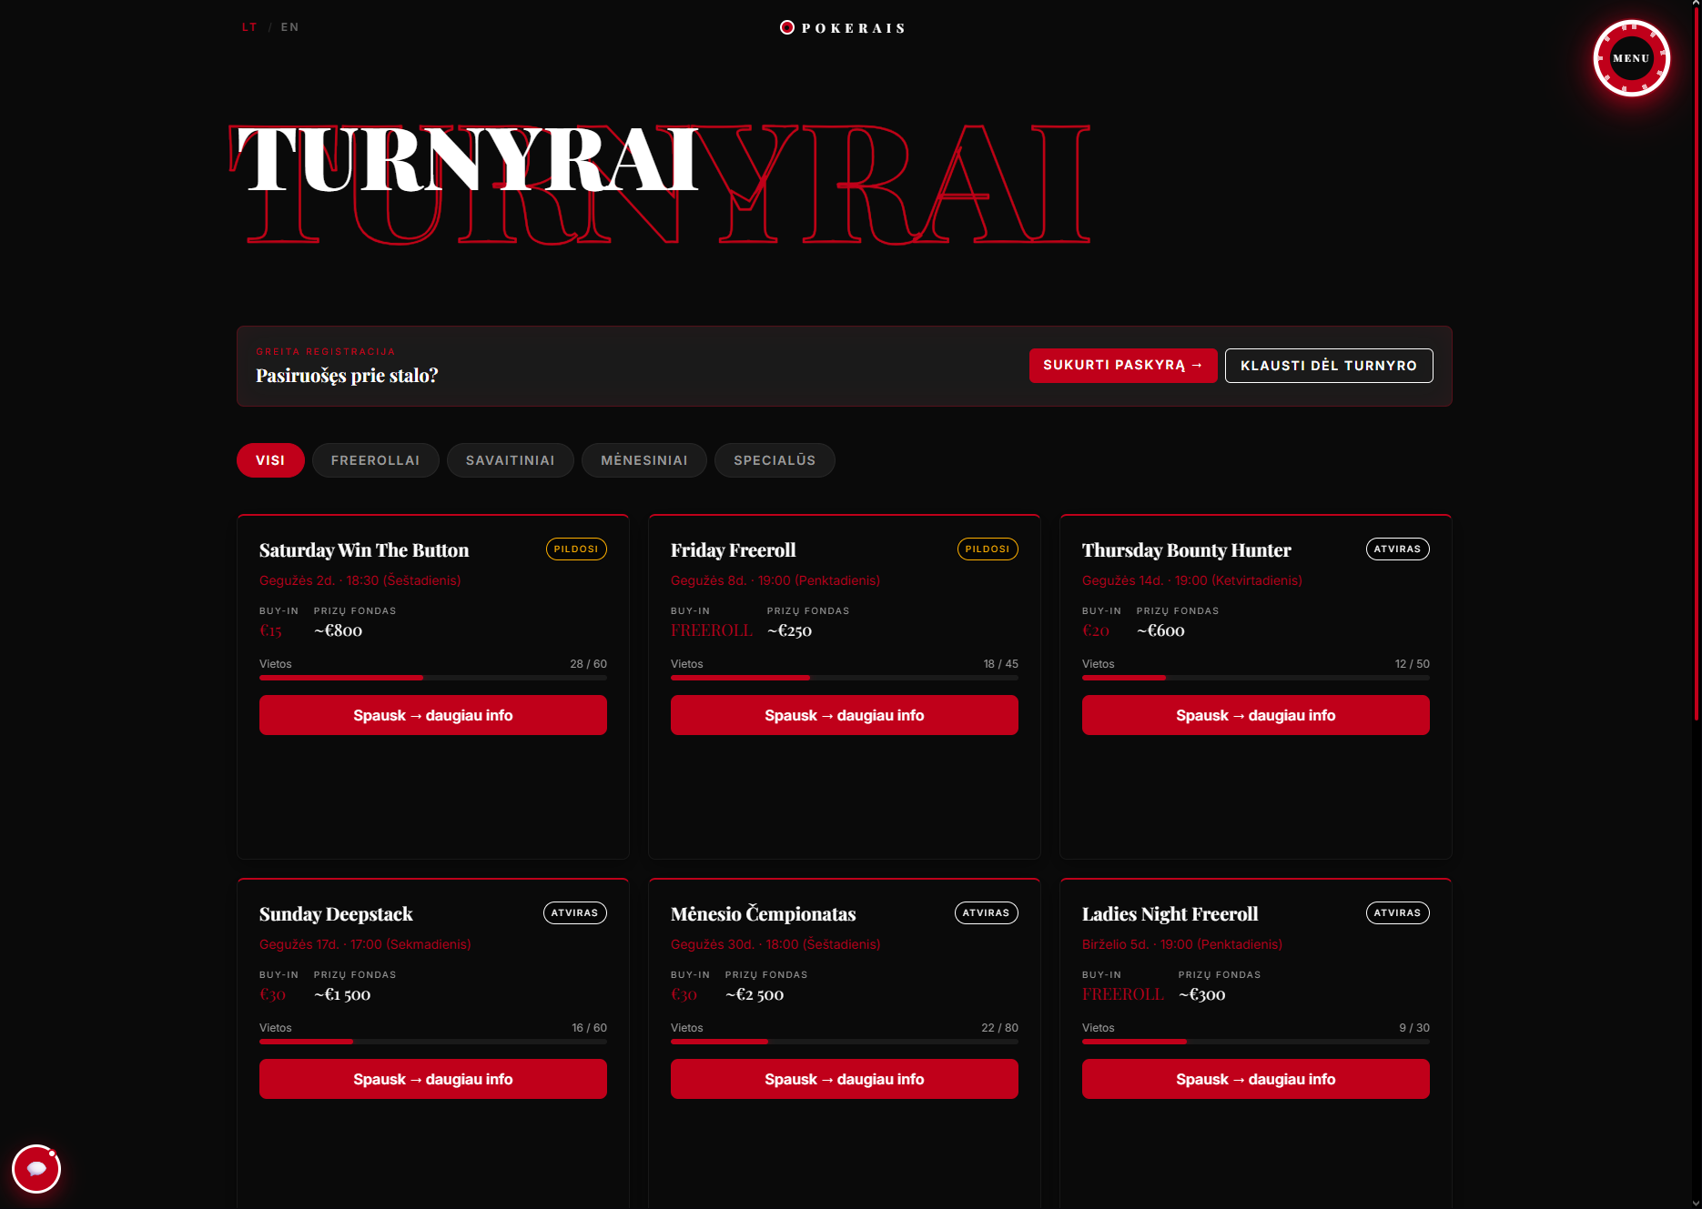1702x1209 pixels.
Task: Click the date 'Birželio 5d. · 19:00 (Penktadienis)'
Action: click(x=1182, y=944)
